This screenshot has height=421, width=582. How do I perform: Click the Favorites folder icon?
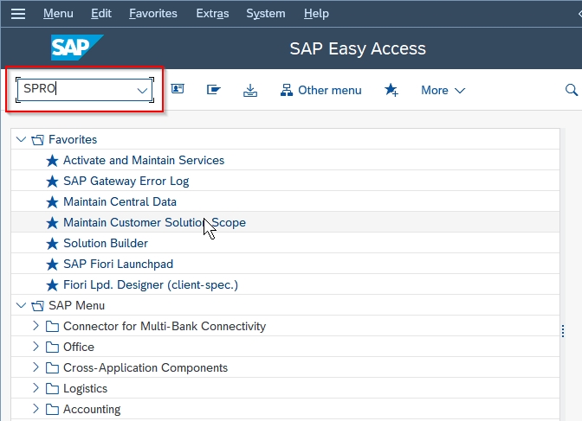pyautogui.click(x=37, y=140)
